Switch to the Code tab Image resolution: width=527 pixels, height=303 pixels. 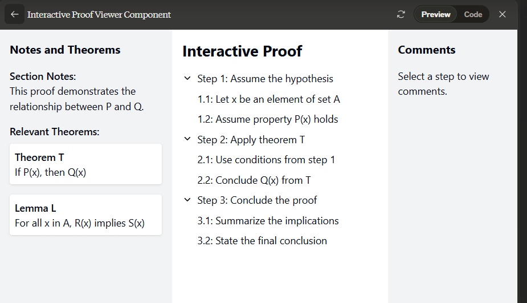(x=473, y=14)
